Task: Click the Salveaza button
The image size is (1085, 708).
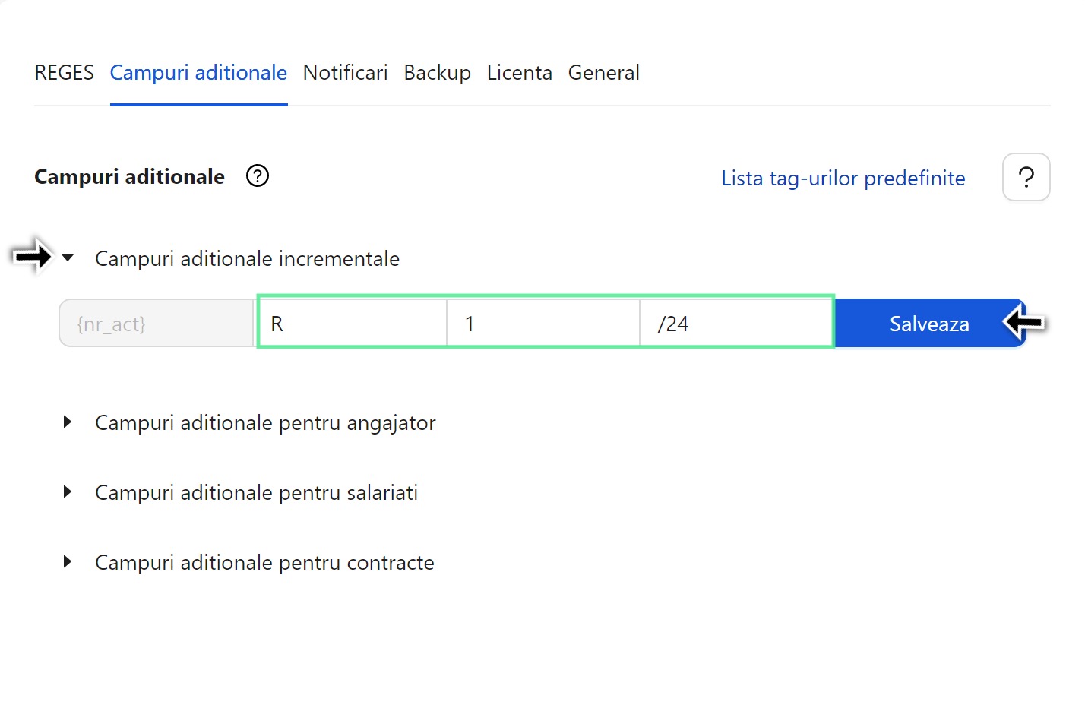Action: coord(928,323)
